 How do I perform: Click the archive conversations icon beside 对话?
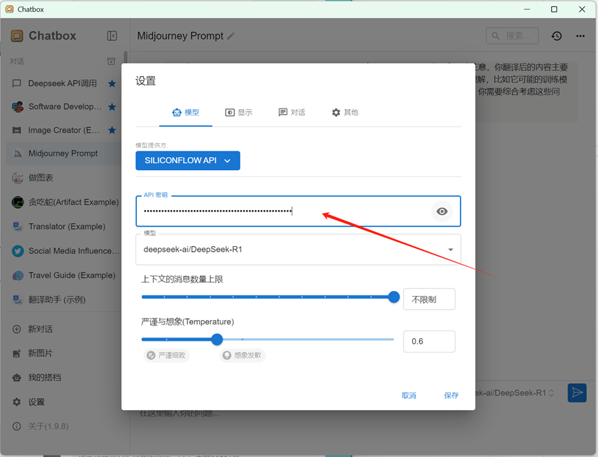pyautogui.click(x=111, y=62)
